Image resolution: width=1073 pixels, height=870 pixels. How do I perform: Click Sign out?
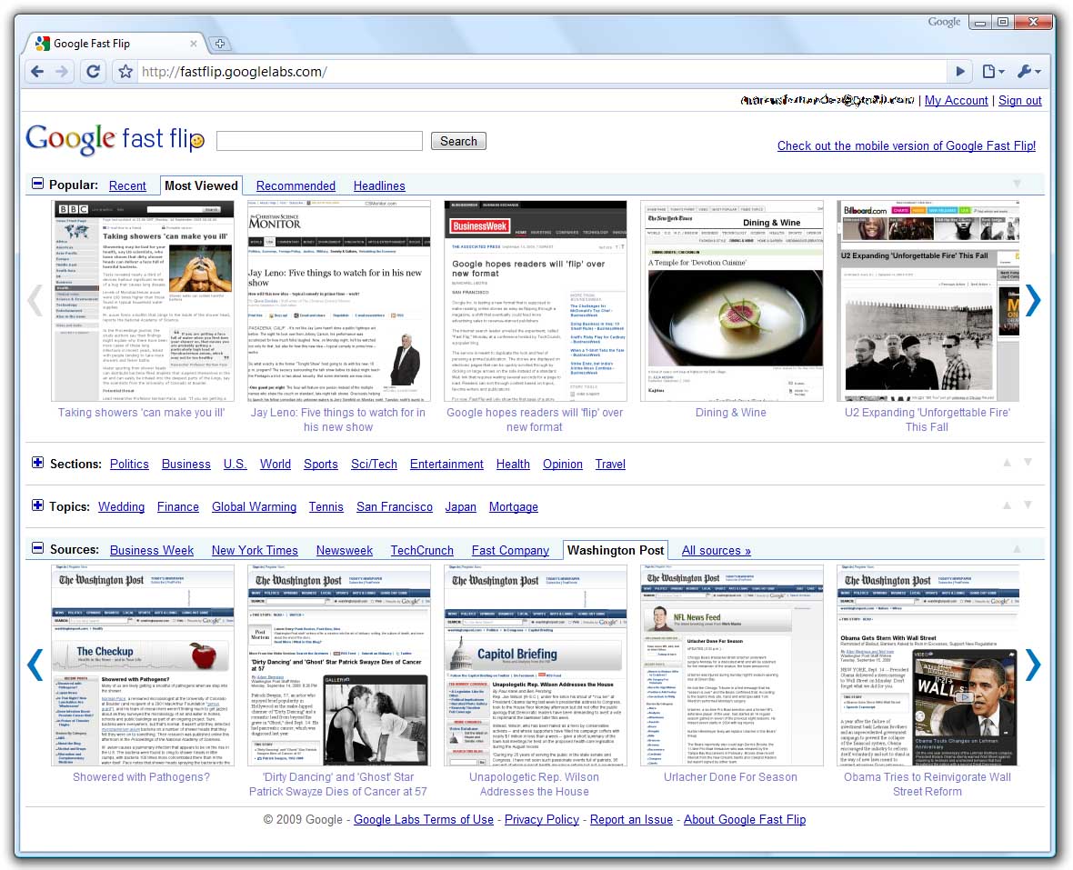point(1019,101)
